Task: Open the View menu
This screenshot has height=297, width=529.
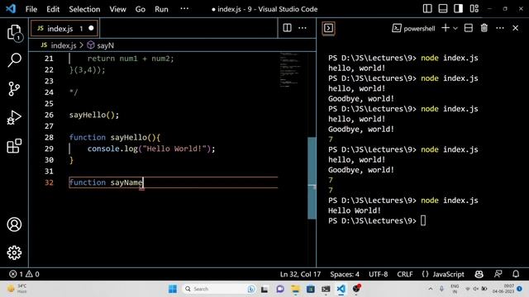Action: 117,9
